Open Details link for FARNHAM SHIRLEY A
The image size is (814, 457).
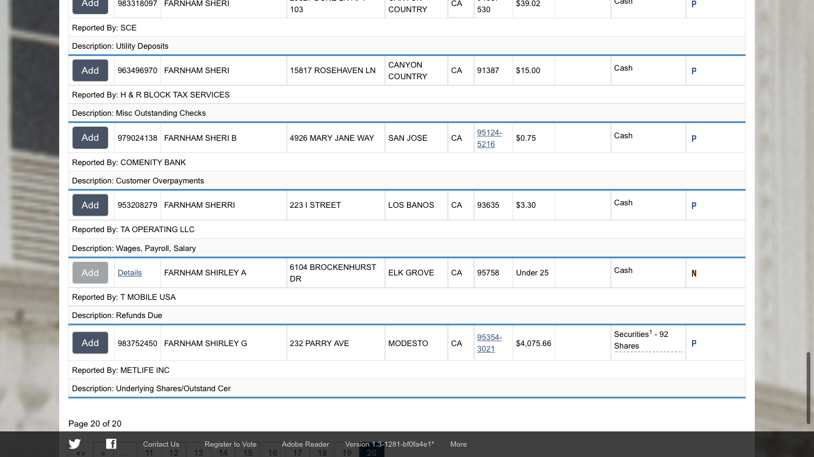coord(129,273)
